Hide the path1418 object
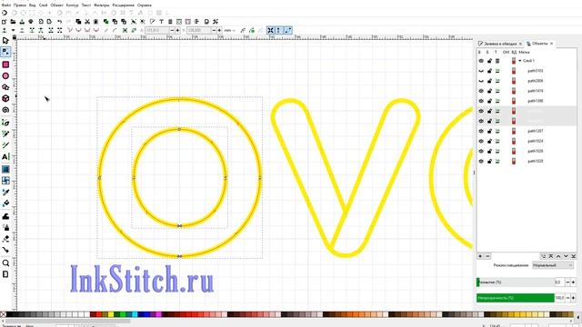This screenshot has width=582, height=327. (481, 91)
